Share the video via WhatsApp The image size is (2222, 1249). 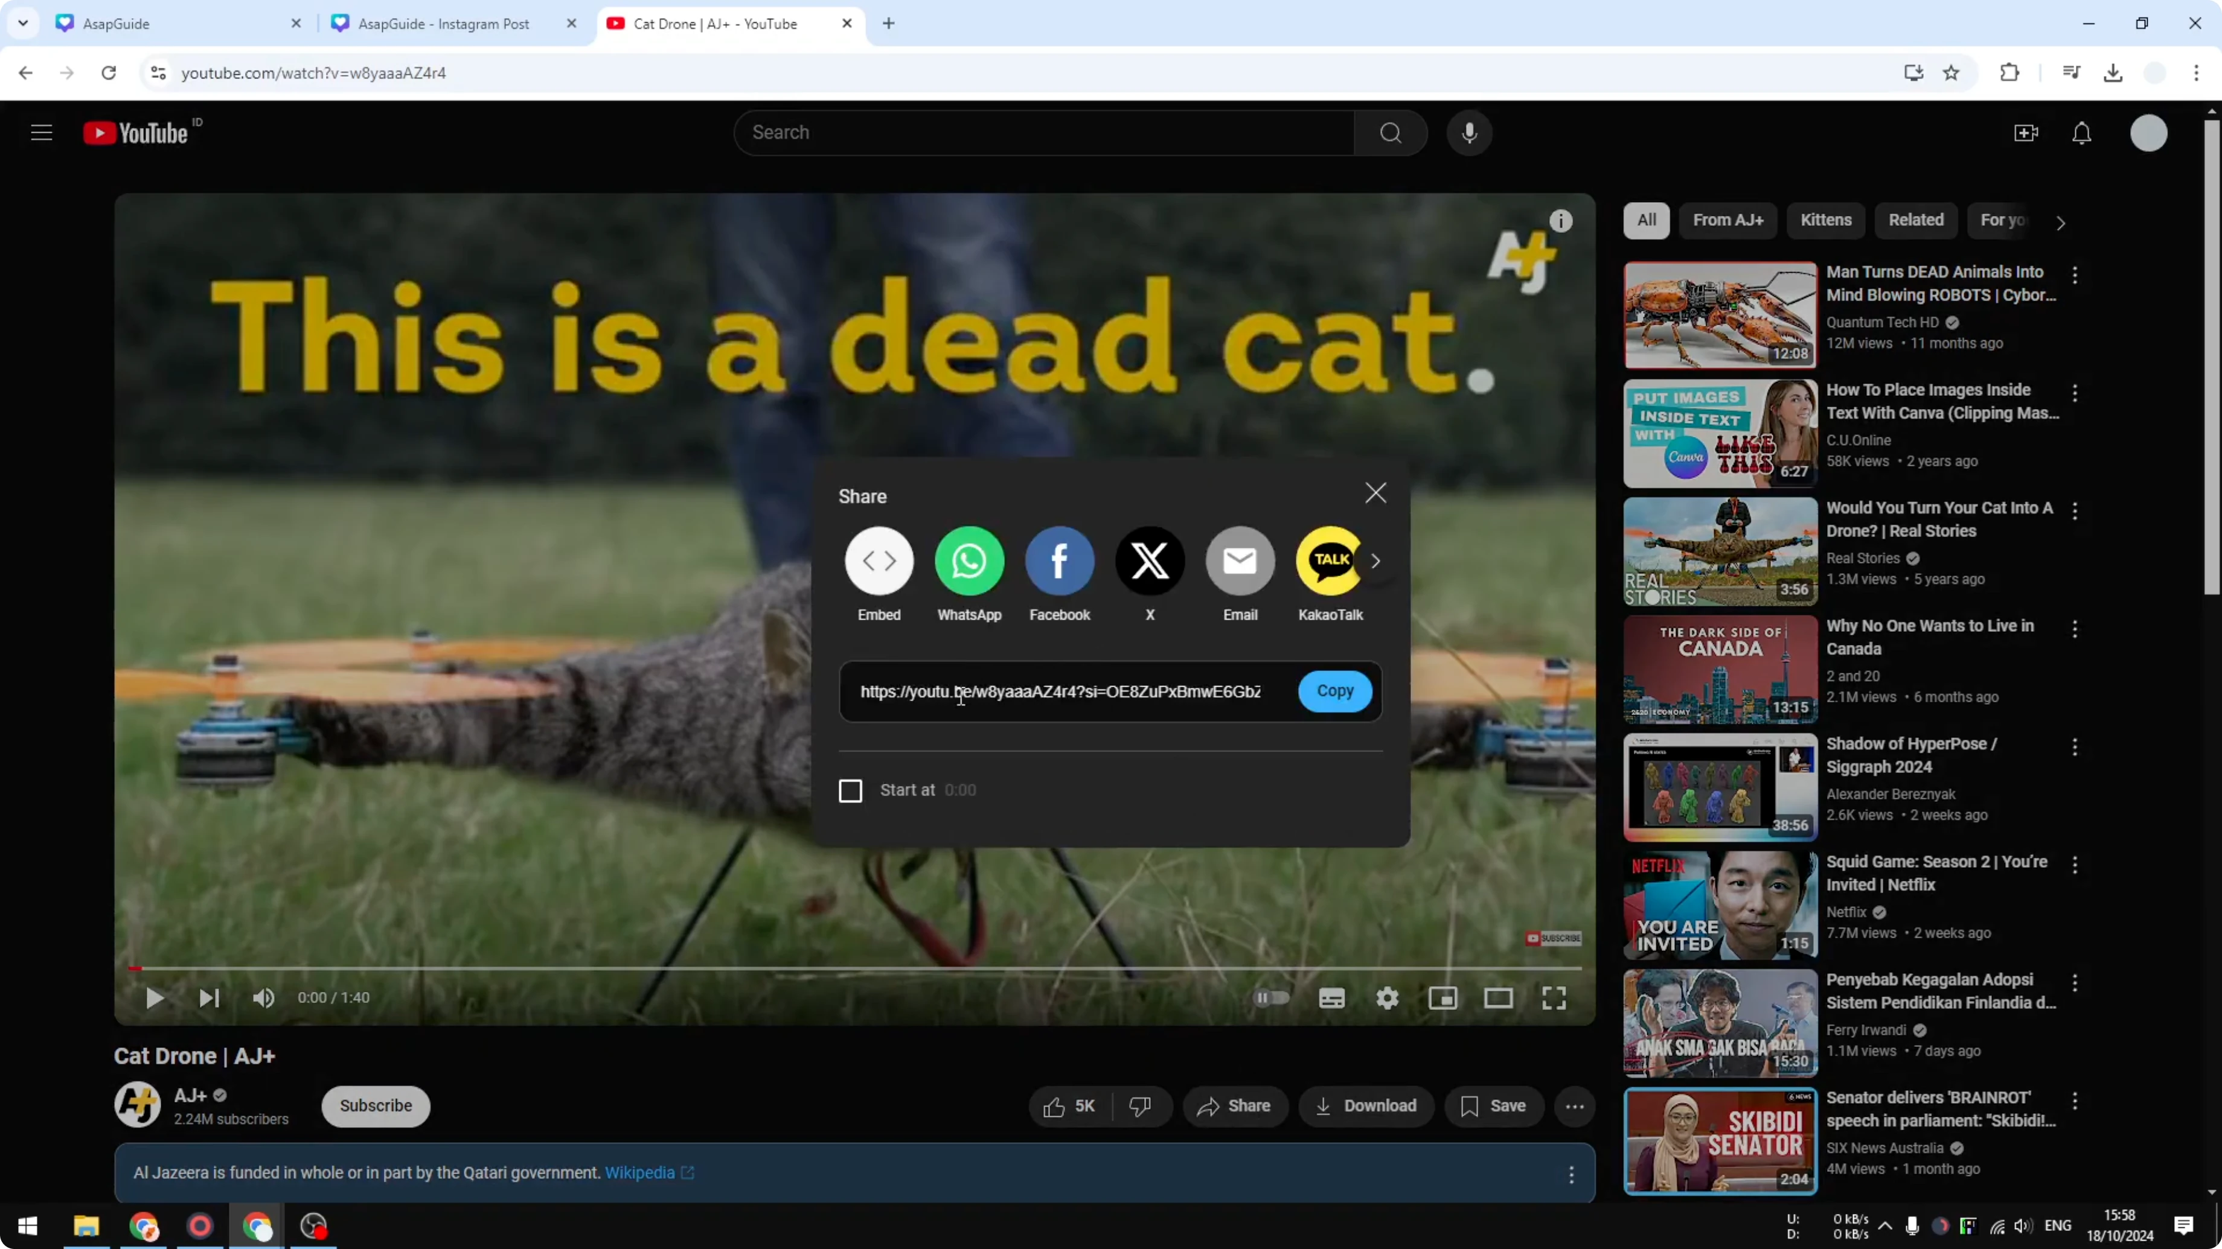click(x=970, y=561)
